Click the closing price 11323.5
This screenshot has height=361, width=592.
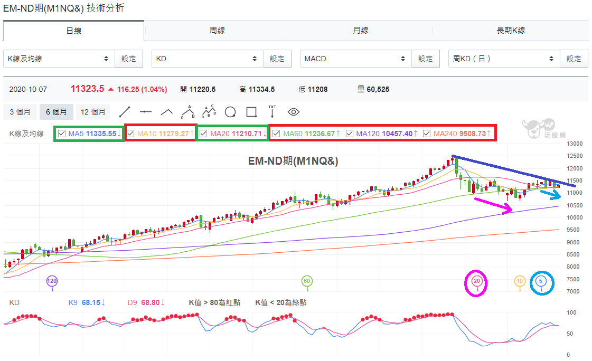click(87, 89)
